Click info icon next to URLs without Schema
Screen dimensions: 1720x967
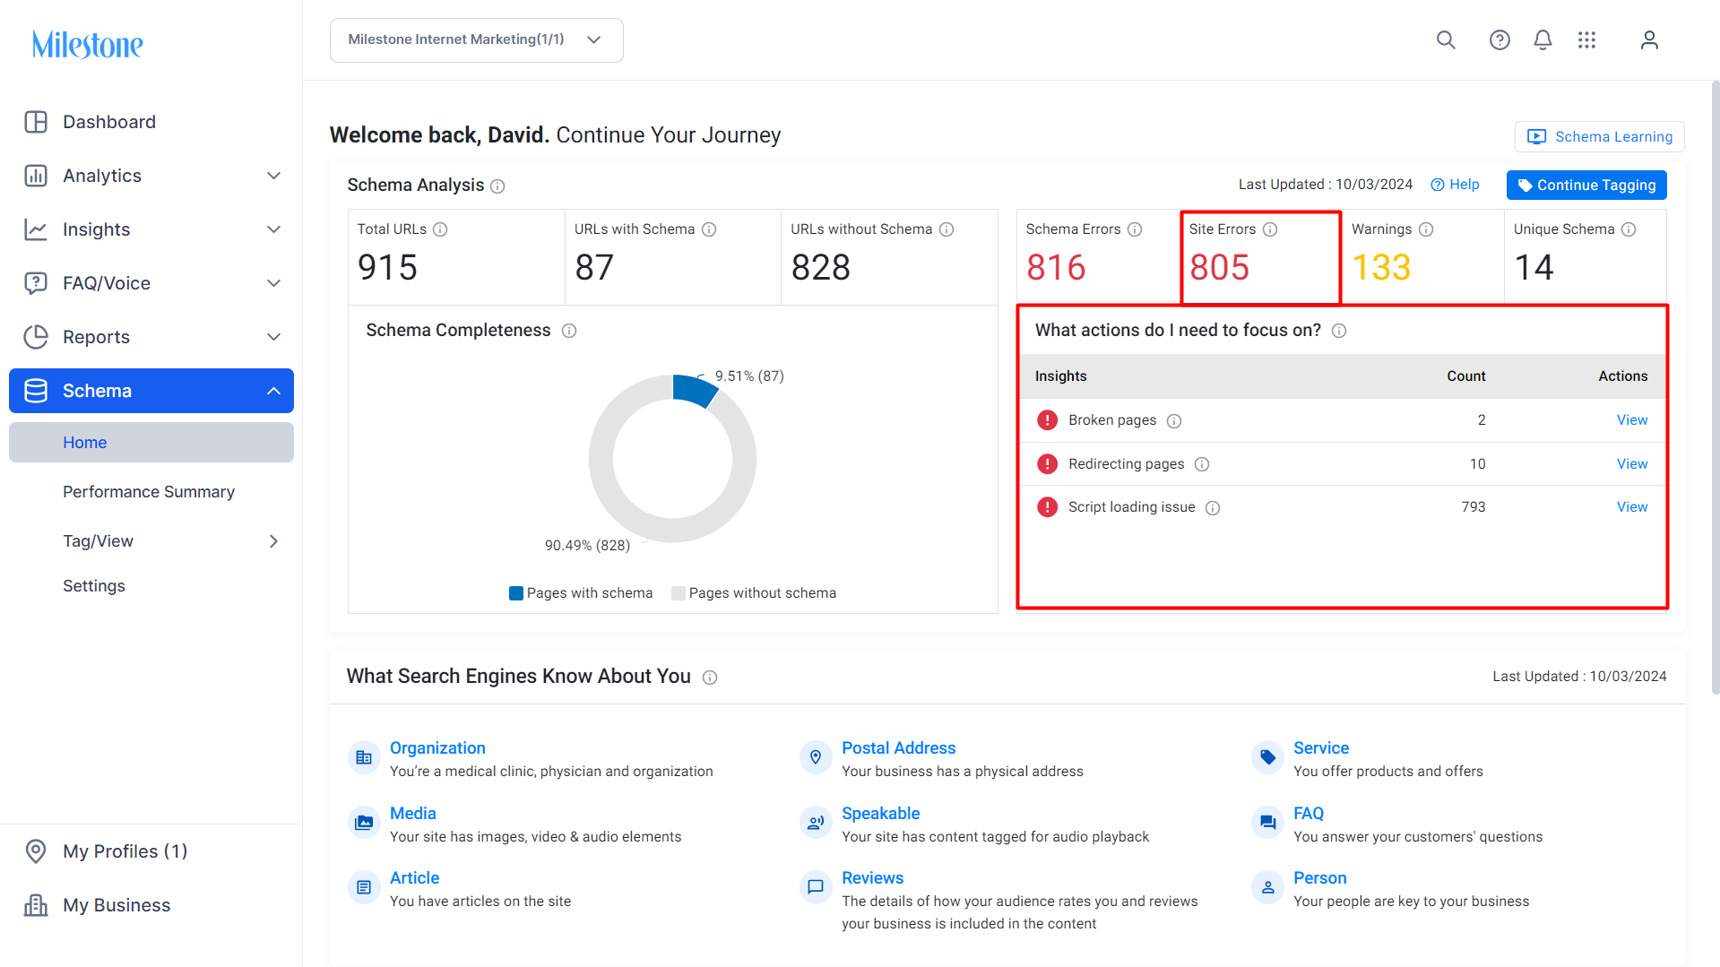coord(946,229)
